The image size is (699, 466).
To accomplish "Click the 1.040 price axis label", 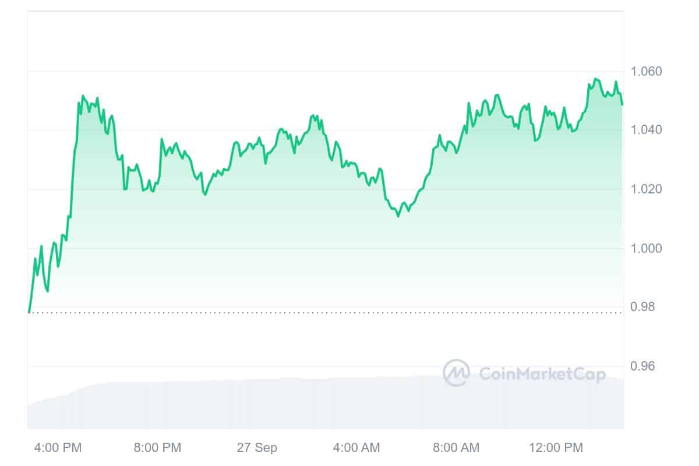I will tap(647, 129).
